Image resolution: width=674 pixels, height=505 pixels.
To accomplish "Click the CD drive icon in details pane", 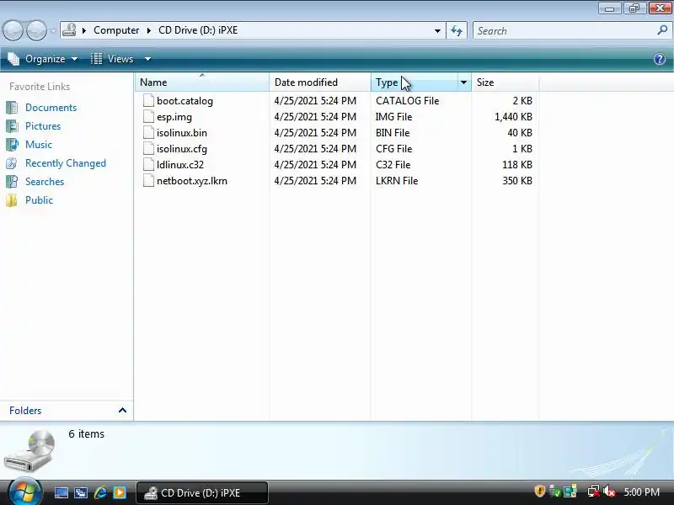I will tap(30, 451).
